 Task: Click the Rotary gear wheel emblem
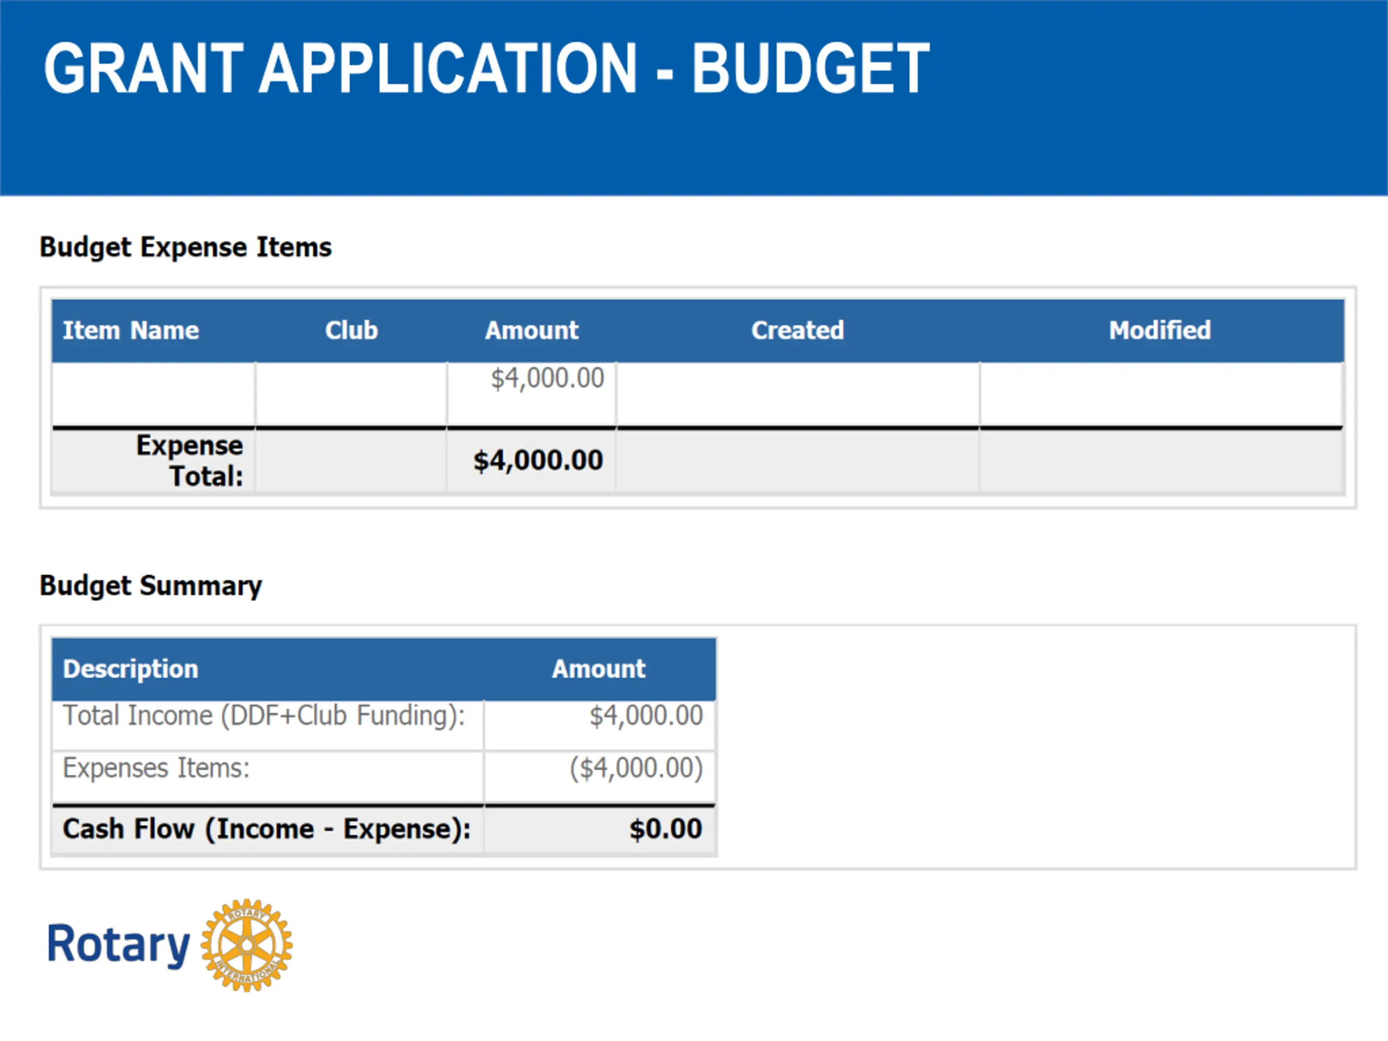247,945
